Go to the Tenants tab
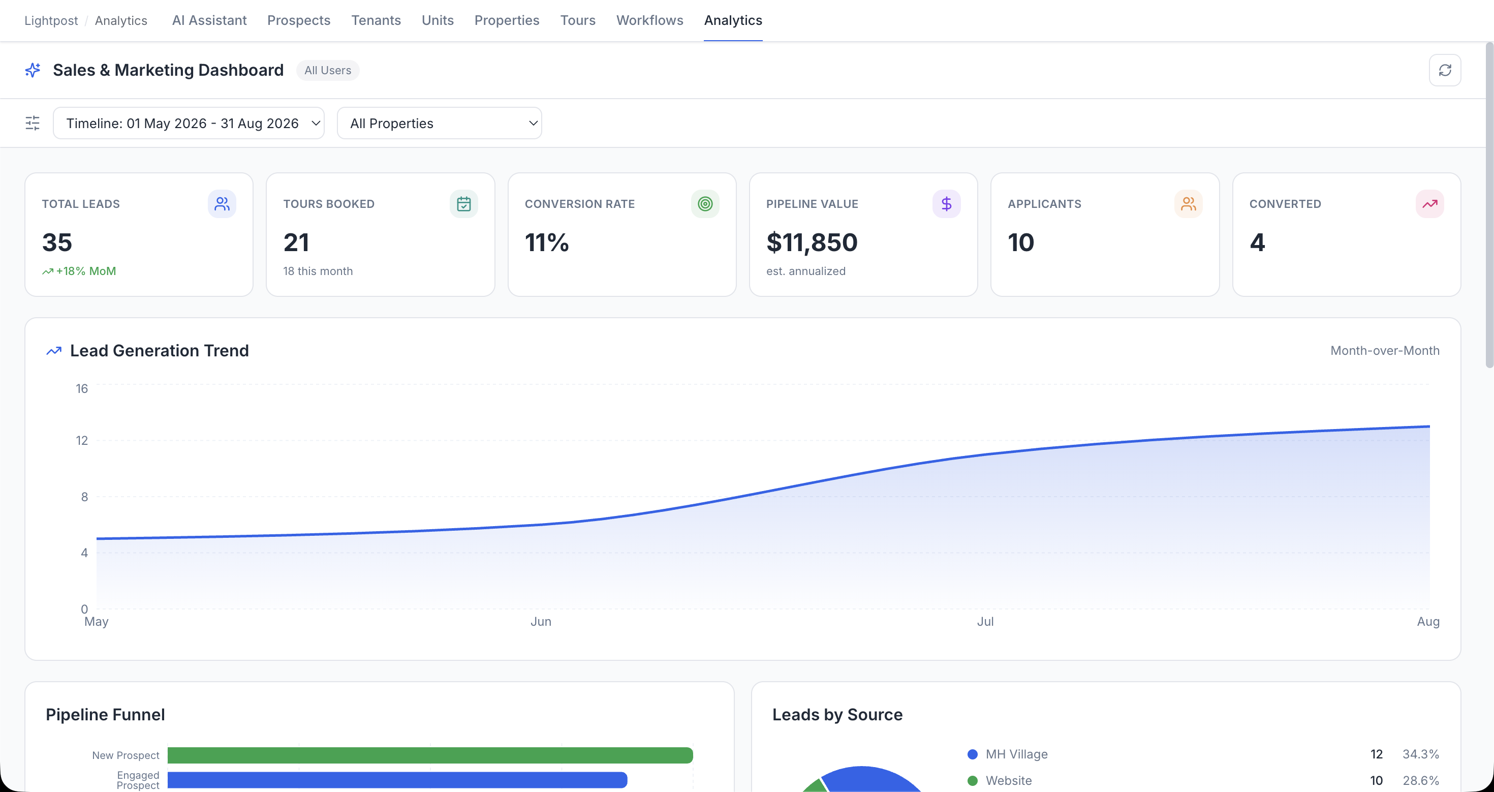 click(376, 20)
